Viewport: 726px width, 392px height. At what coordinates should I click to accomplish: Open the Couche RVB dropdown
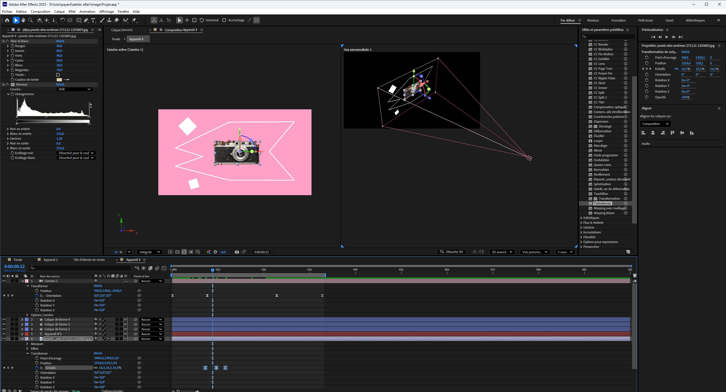[74, 89]
